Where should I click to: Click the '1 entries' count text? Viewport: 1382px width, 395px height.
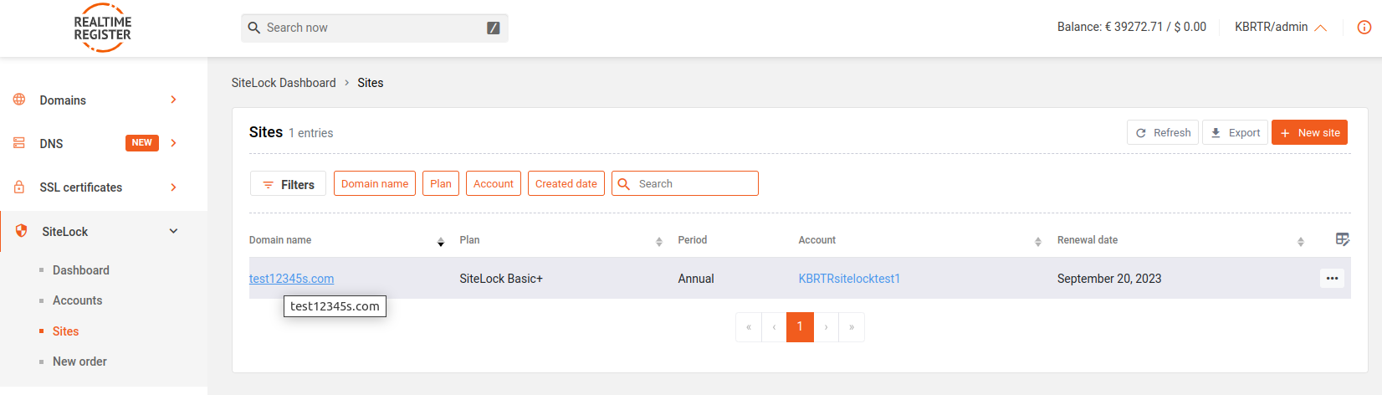[x=310, y=133]
